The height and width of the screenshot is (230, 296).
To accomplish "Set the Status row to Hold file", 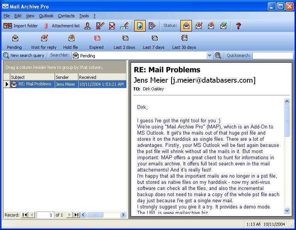I will click(211, 26).
